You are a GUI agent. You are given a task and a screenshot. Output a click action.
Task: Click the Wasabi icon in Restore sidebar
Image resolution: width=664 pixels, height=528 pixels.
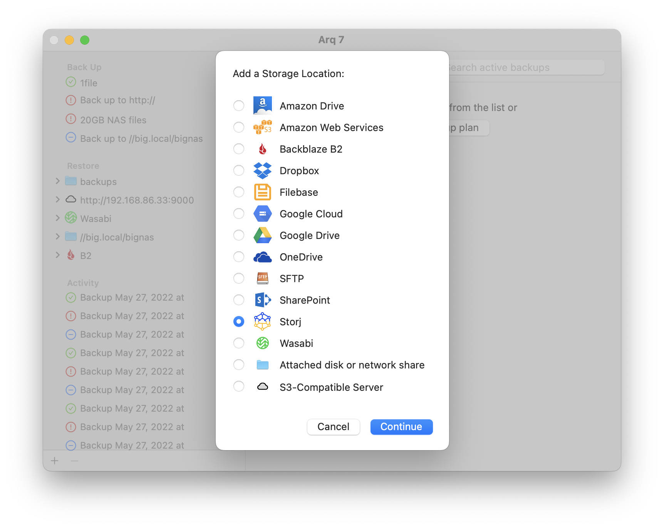[x=71, y=218]
